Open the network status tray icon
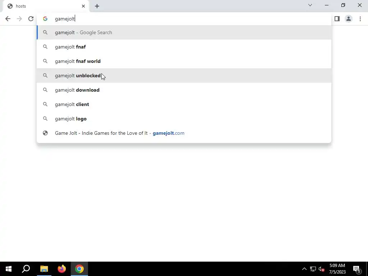This screenshot has height=276, width=368. pos(313,269)
